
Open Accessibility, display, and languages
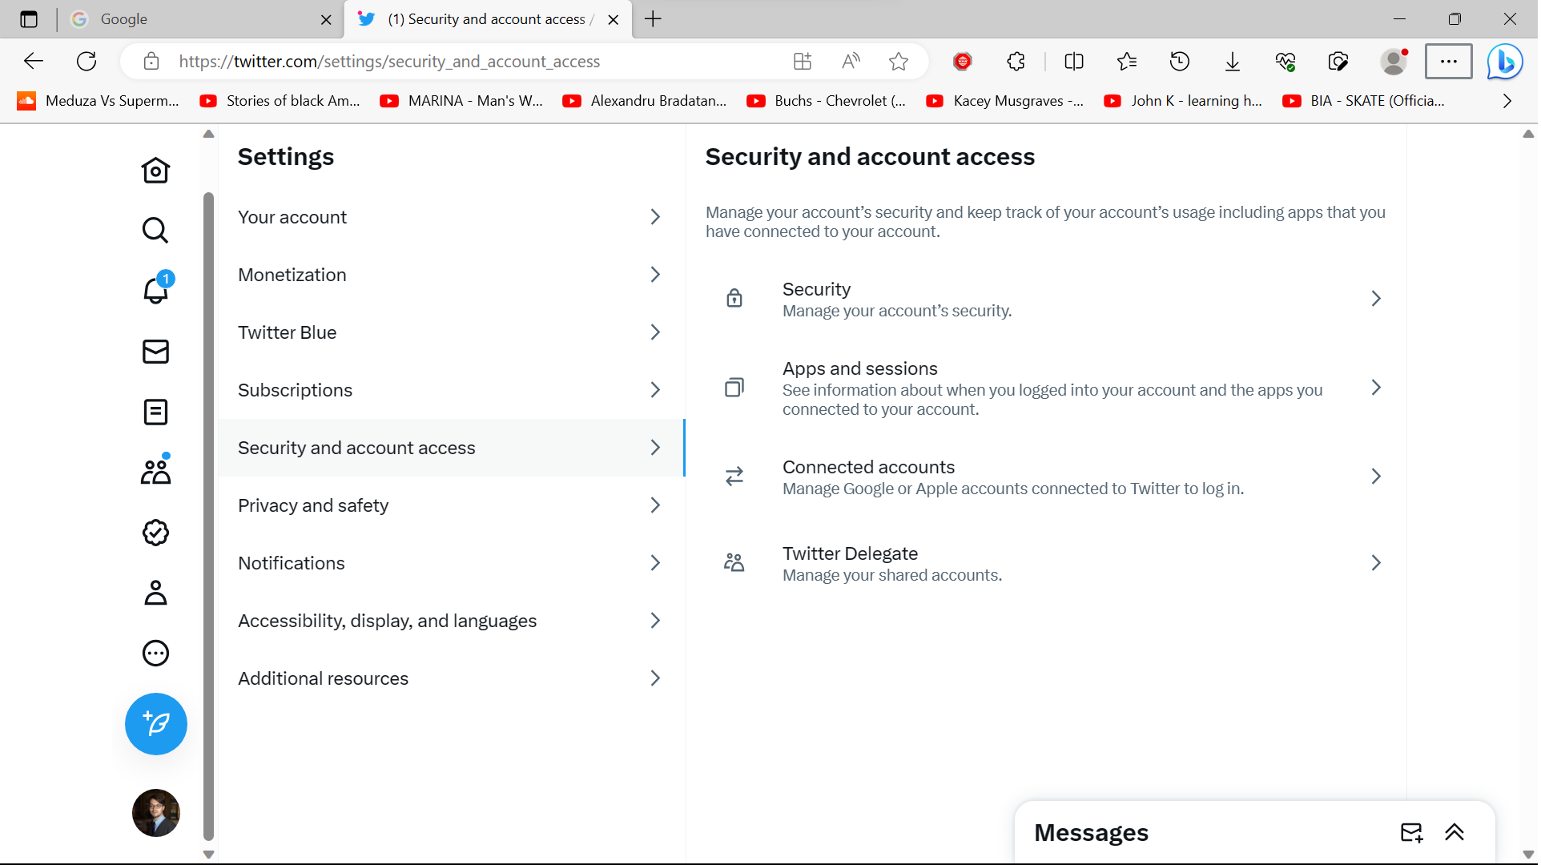tap(452, 621)
